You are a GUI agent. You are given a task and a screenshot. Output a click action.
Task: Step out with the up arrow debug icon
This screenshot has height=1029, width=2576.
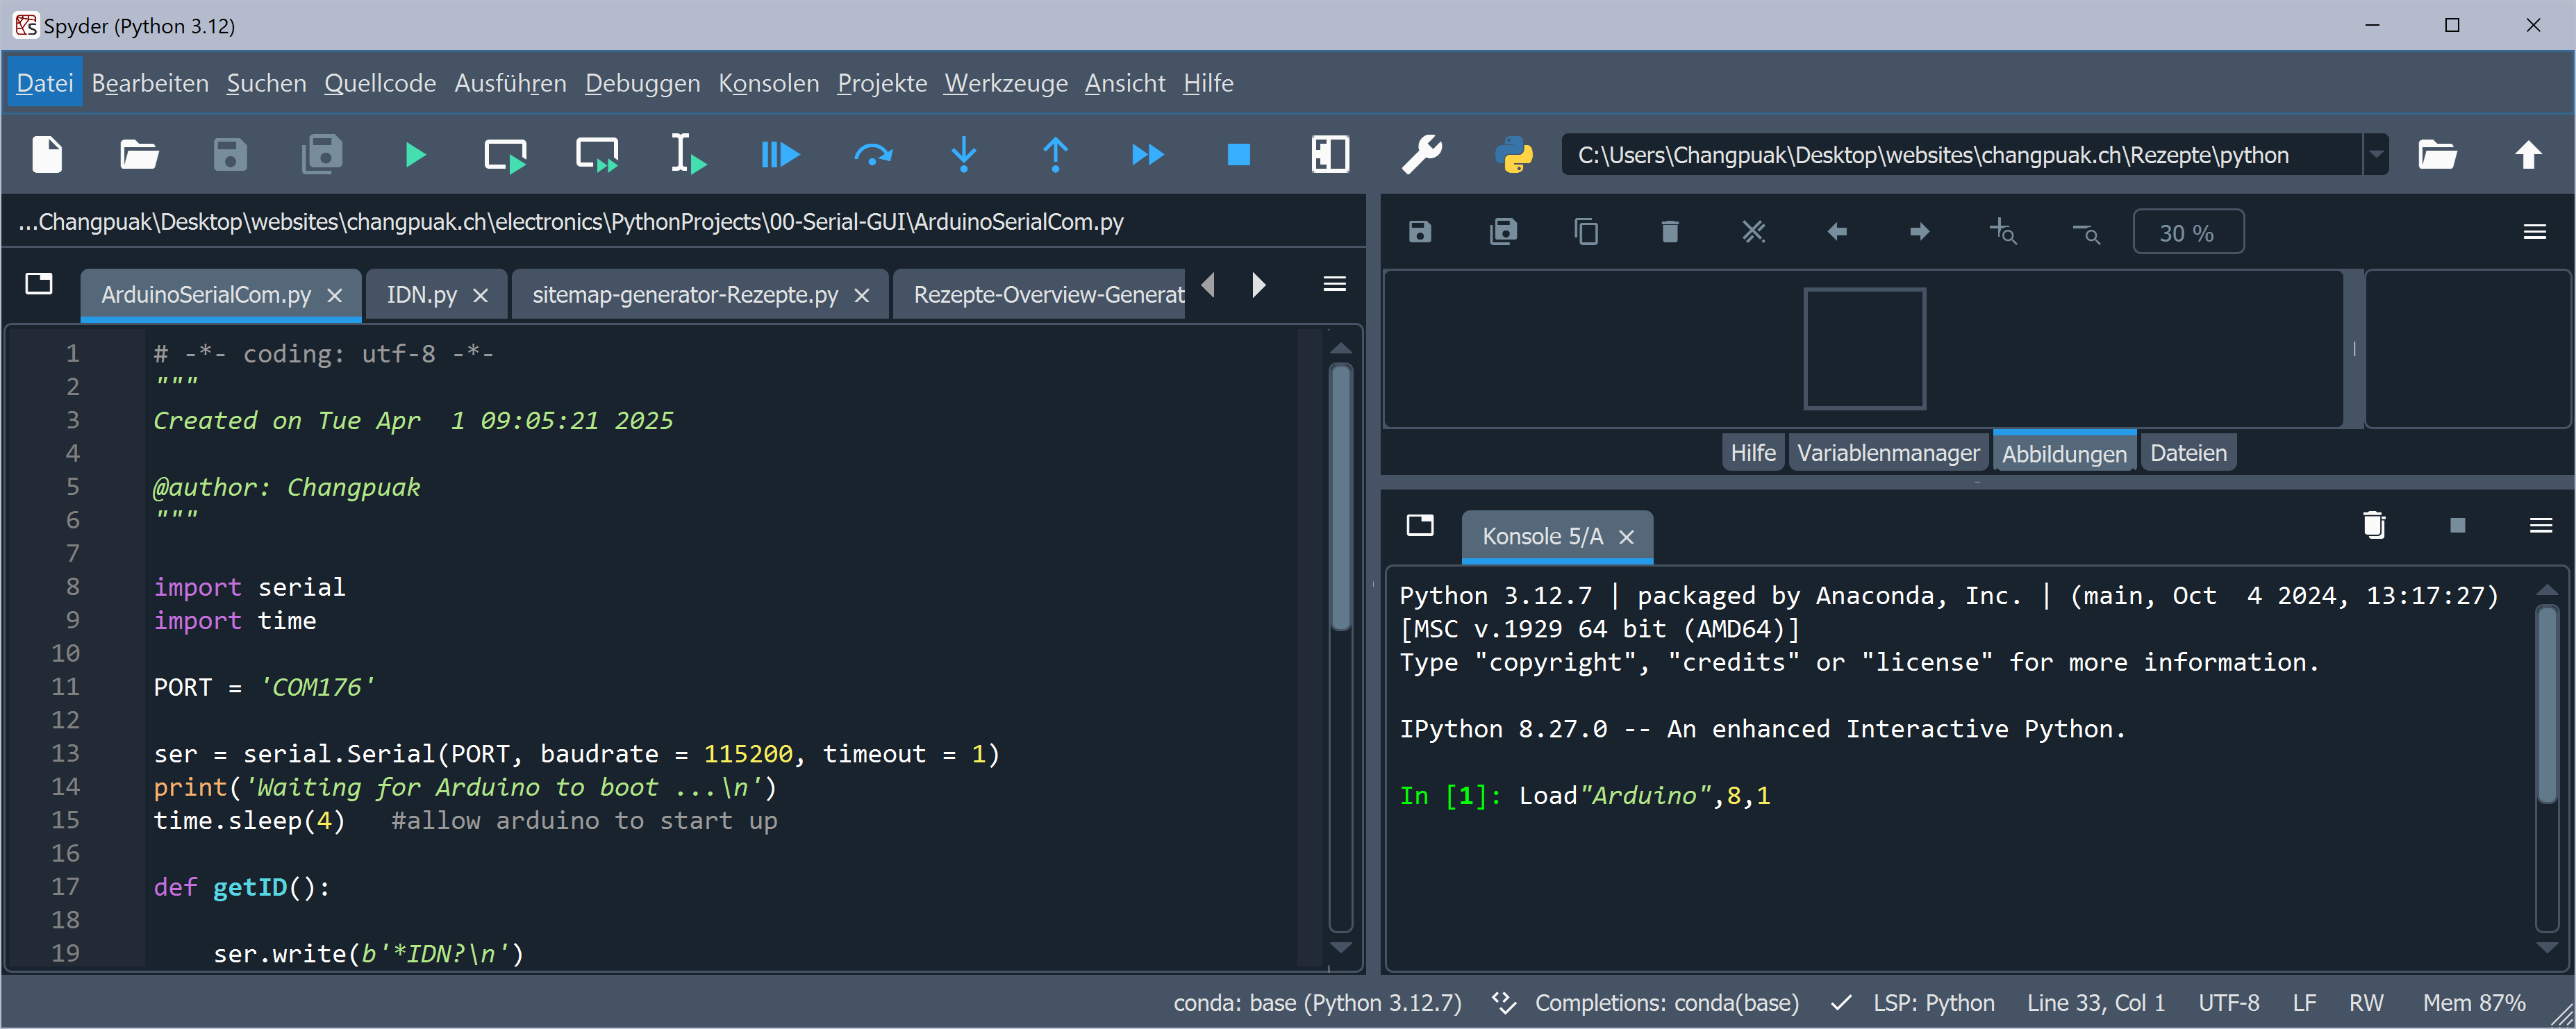(x=1055, y=155)
